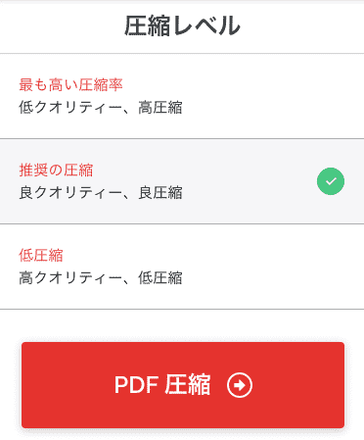Click the "PDF 圧縮" text on the button
The width and height of the screenshot is (364, 440).
162,385
